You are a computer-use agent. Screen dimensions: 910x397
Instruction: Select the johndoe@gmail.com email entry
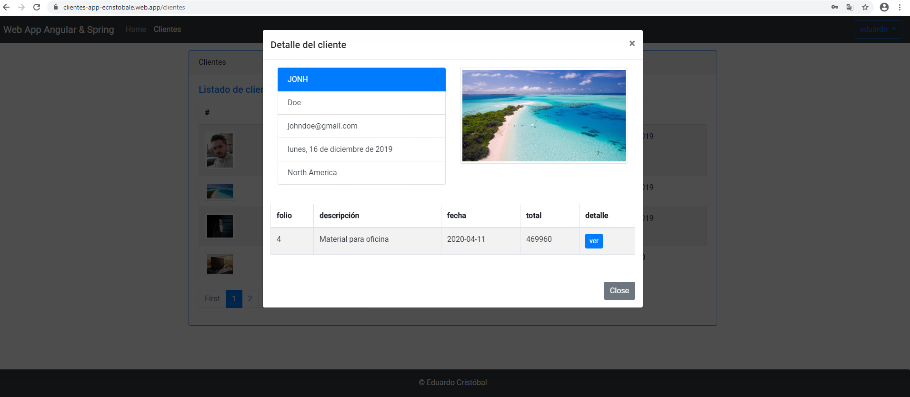point(361,126)
